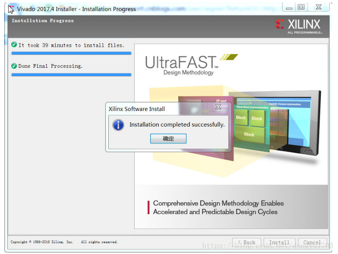Click the Xilinx logo in the header

point(299,26)
